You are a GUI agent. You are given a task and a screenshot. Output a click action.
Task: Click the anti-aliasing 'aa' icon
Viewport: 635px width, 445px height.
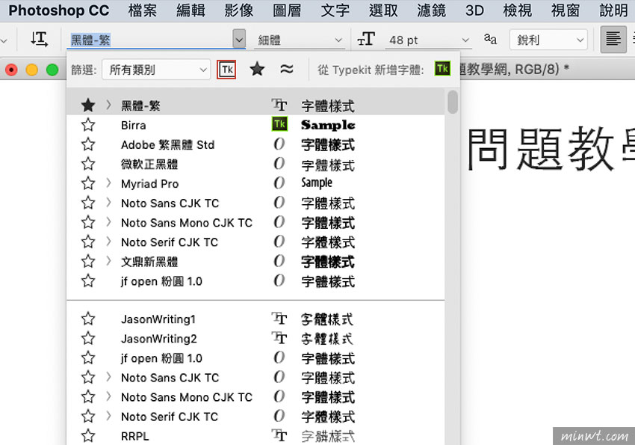489,39
